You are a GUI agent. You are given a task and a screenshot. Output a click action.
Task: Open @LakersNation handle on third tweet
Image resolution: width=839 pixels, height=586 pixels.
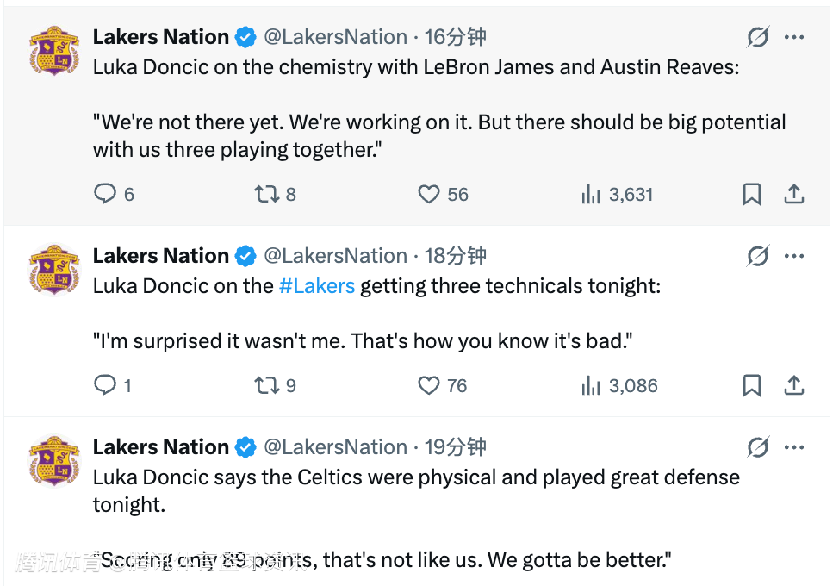pos(335,447)
